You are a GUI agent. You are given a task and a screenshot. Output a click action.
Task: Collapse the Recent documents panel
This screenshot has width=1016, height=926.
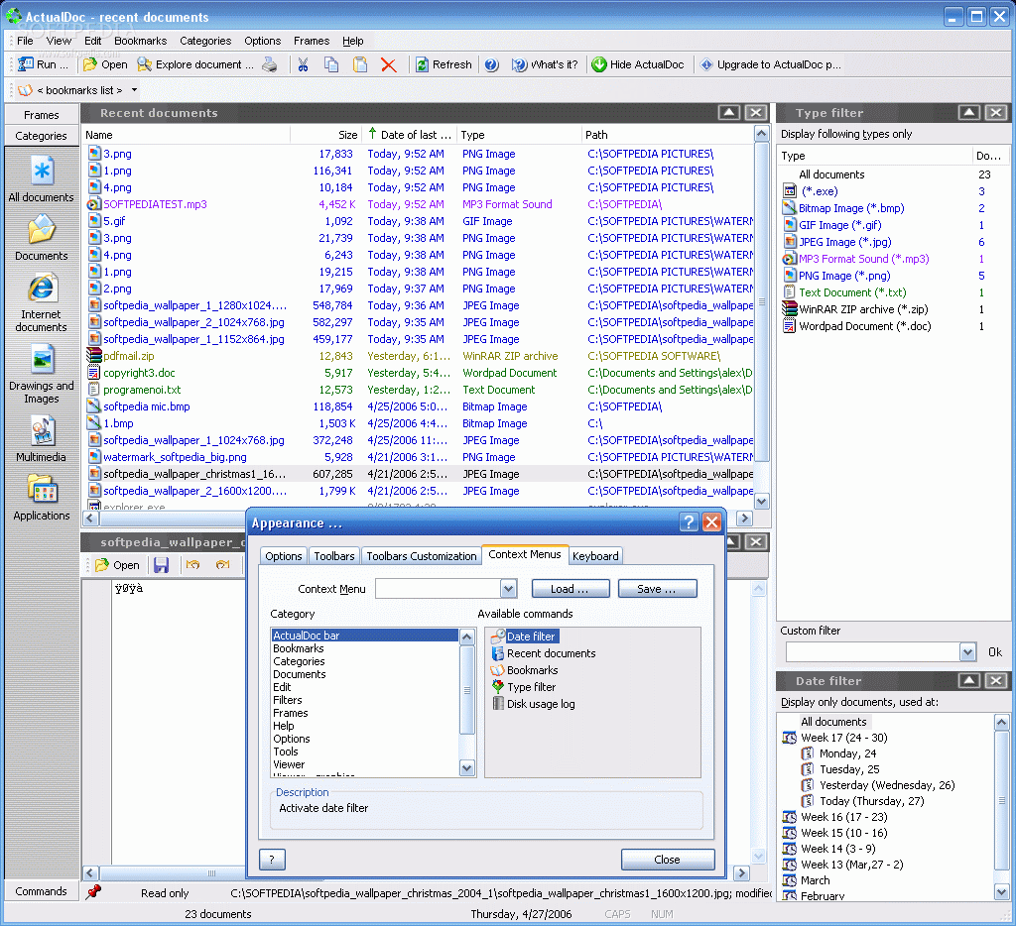pos(729,113)
